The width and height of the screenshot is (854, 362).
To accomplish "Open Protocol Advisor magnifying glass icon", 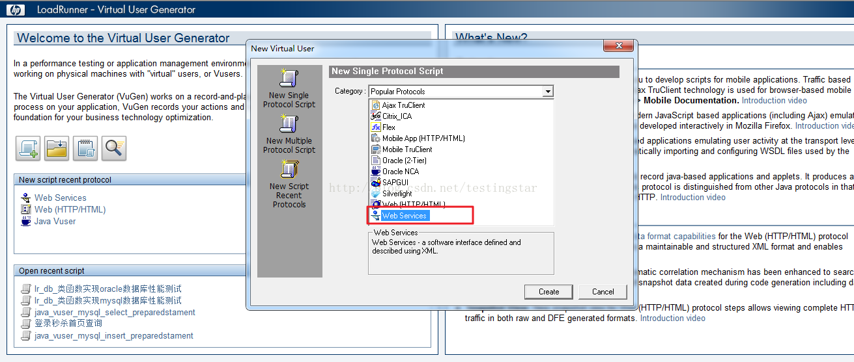I will tap(114, 149).
